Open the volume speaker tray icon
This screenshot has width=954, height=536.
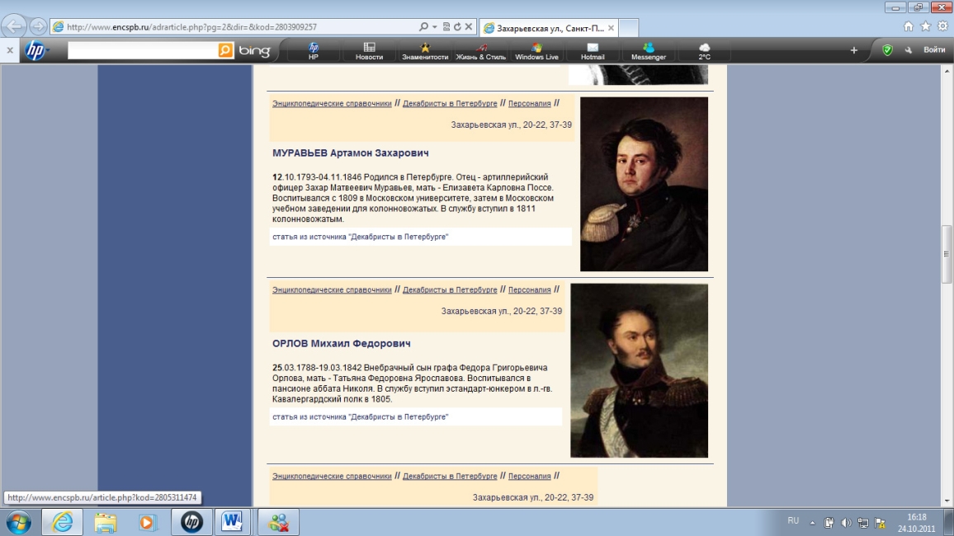tap(846, 523)
